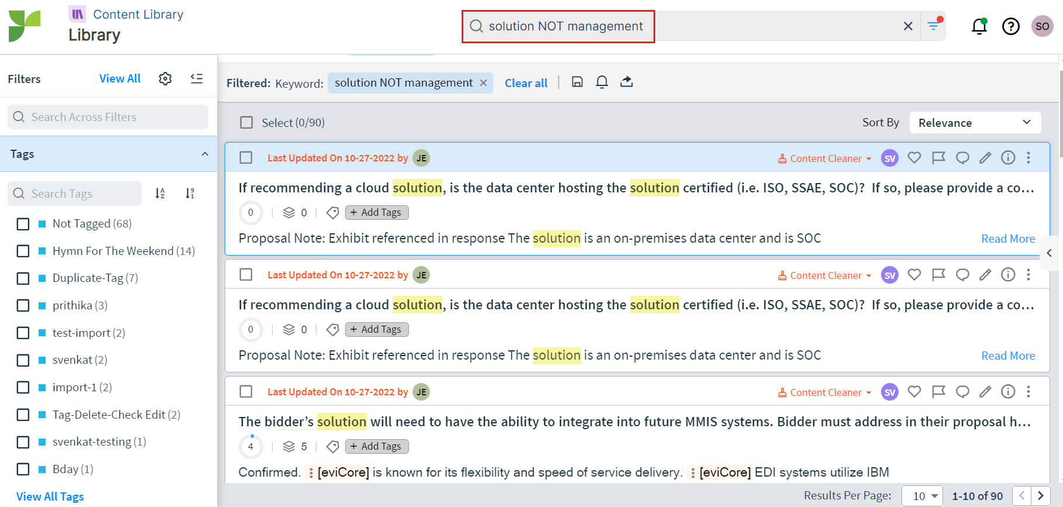Open Results Per Page dropdown

pyautogui.click(x=923, y=496)
